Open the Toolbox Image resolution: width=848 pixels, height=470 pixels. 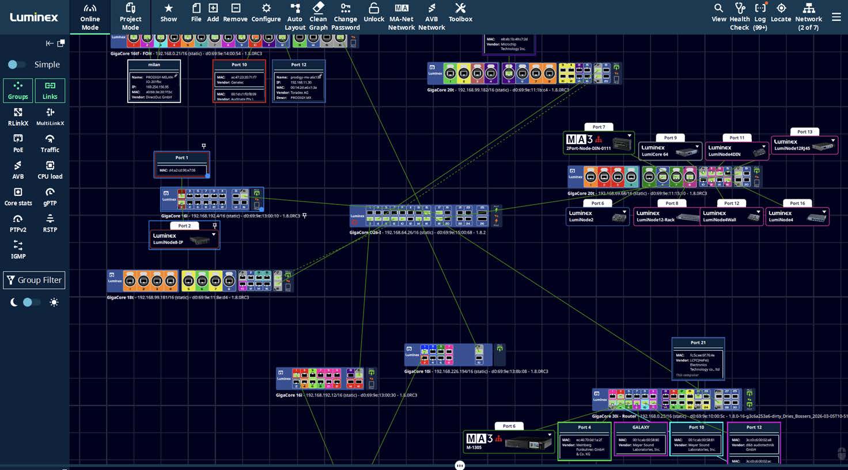[460, 13]
